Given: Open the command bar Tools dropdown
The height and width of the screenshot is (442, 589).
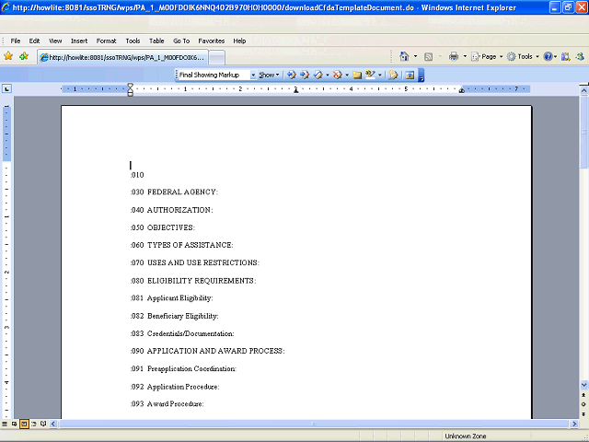Looking at the screenshot, I should point(523,56).
